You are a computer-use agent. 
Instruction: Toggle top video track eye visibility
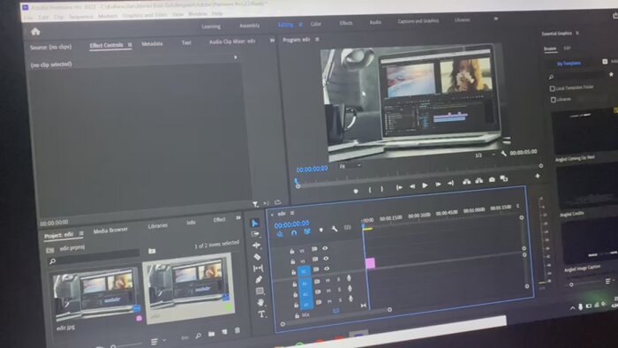click(x=325, y=248)
